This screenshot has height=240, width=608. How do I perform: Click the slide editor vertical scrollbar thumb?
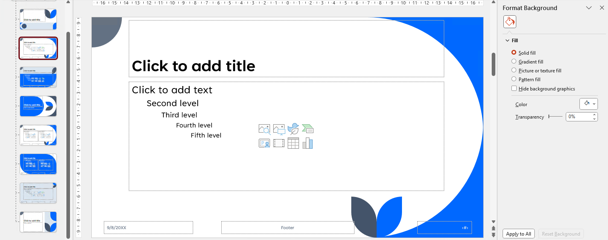(x=494, y=64)
